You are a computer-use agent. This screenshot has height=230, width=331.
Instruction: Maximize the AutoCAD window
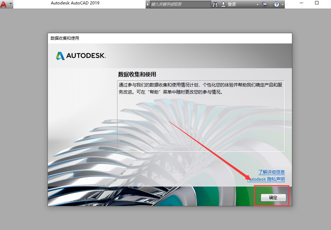click(317, 3)
